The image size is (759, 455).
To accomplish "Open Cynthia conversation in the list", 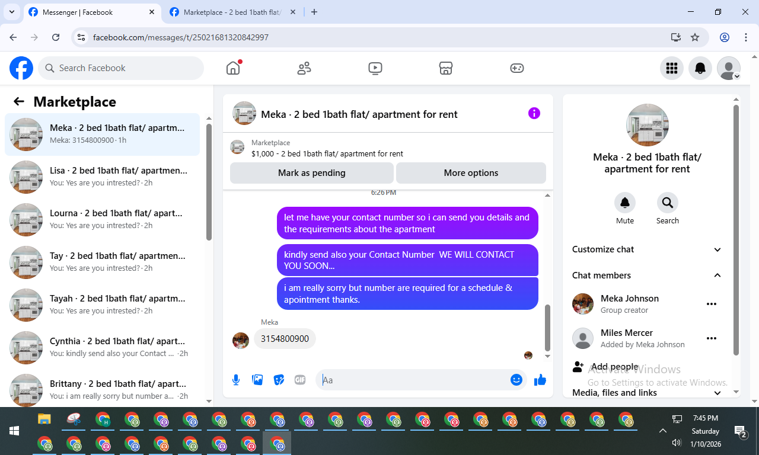I will tap(103, 348).
